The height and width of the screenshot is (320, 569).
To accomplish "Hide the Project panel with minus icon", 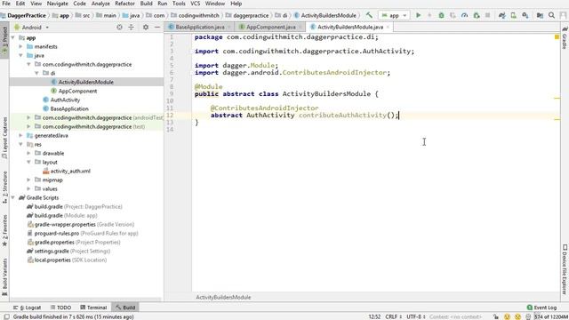I will pyautogui.click(x=157, y=28).
